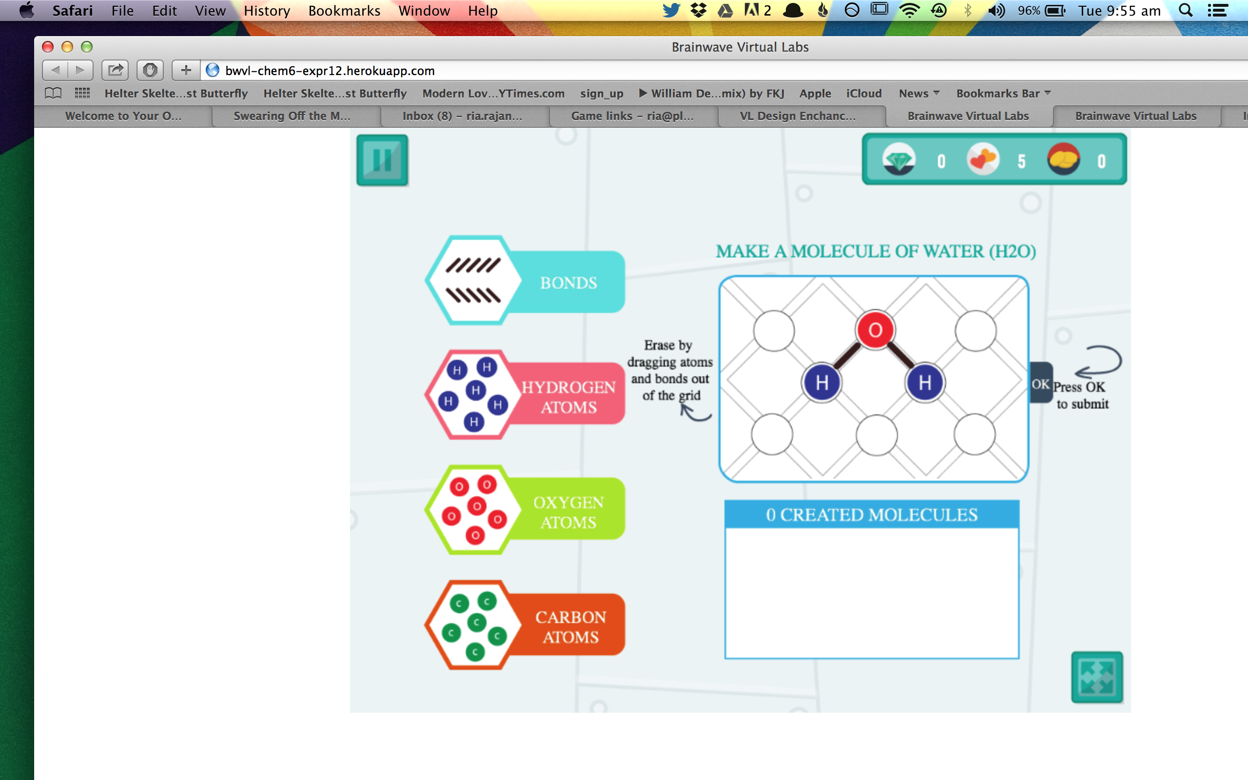This screenshot has width=1248, height=780.
Task: Click the Wi-Fi menu bar icon
Action: click(x=909, y=10)
